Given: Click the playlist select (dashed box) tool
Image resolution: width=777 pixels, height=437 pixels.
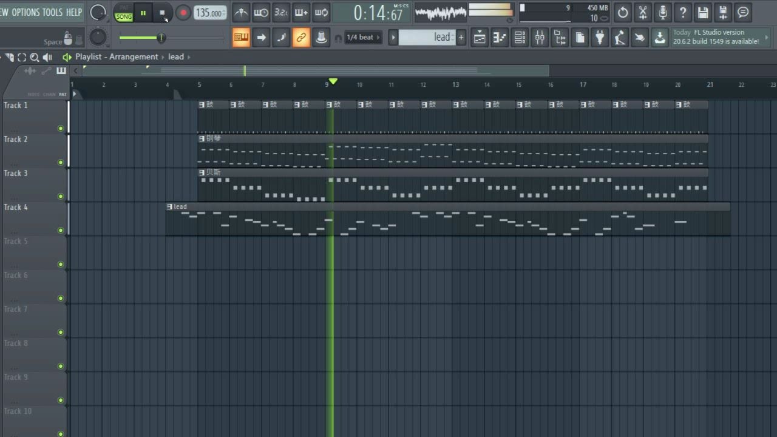Looking at the screenshot, I should (22, 57).
